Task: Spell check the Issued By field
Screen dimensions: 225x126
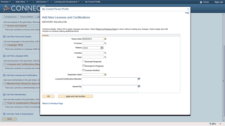Action: click(x=139, y=86)
